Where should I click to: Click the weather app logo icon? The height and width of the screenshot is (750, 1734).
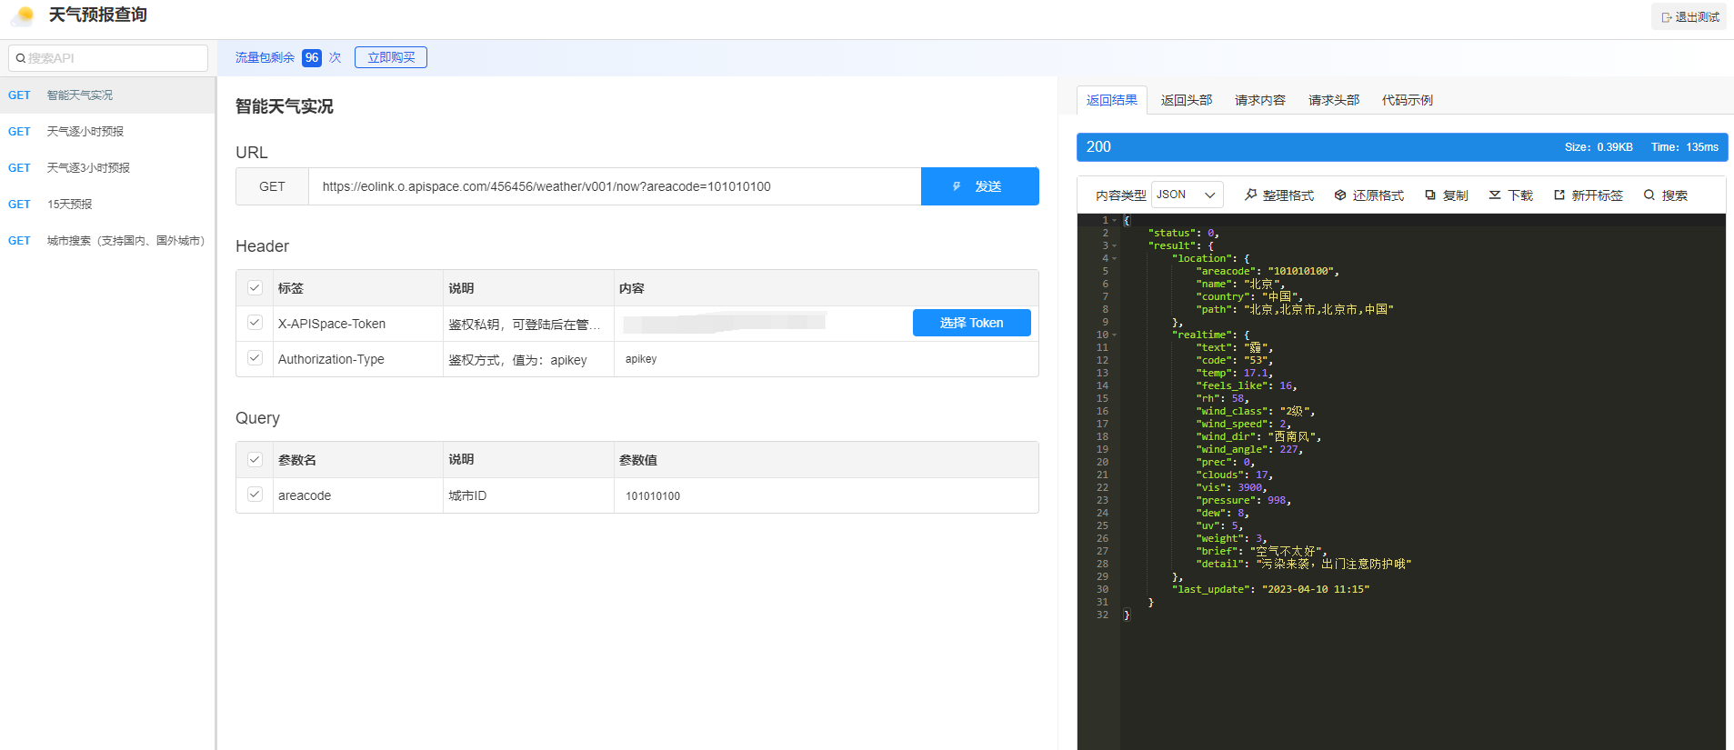[x=23, y=15]
